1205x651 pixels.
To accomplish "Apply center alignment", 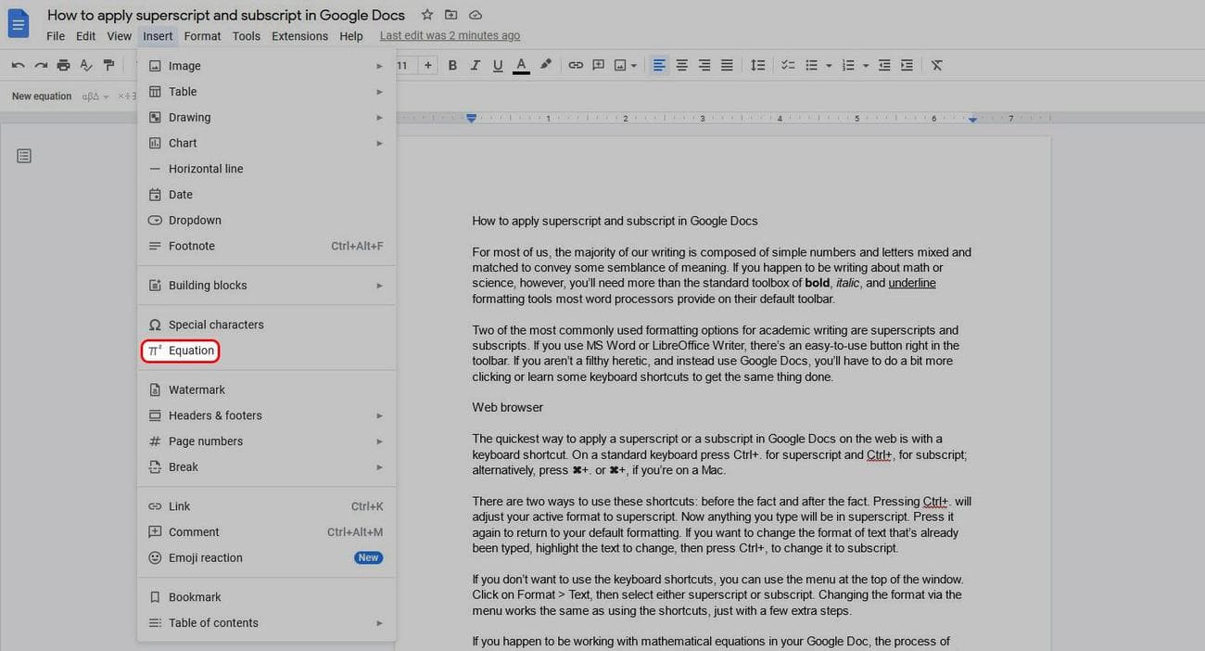I will 681,65.
